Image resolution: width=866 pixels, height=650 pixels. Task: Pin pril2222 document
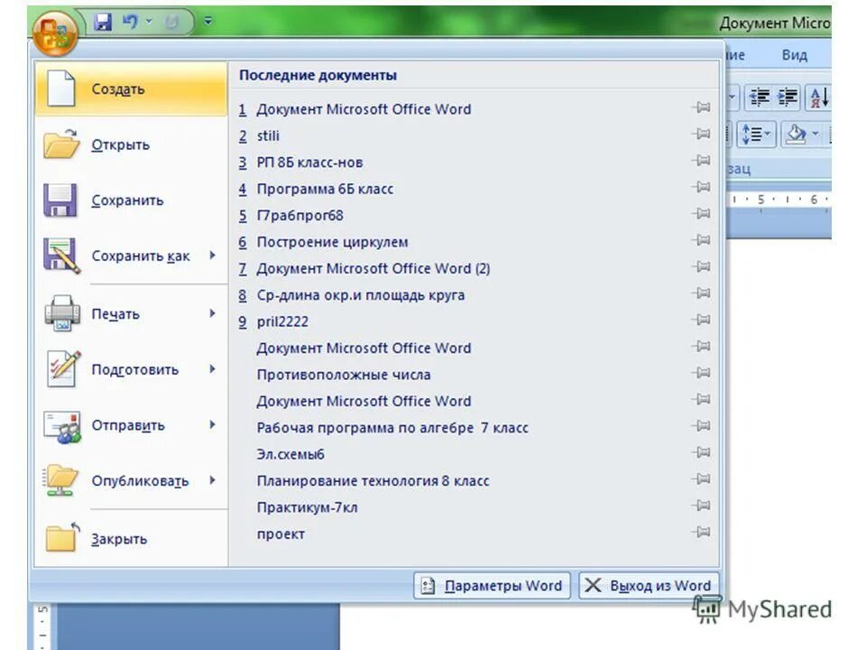coord(701,320)
